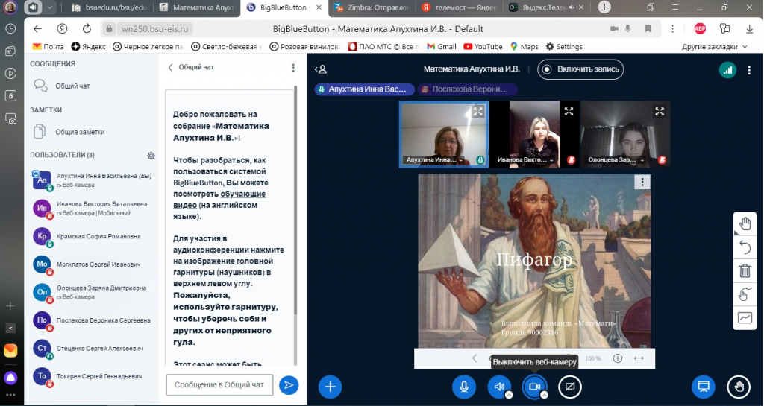This screenshot has height=406, width=764.
Task: Switch to 'Математика Апухт' browser tab
Action: point(198,7)
